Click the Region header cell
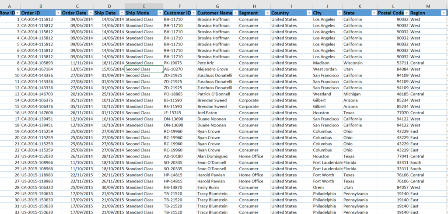 424,13
